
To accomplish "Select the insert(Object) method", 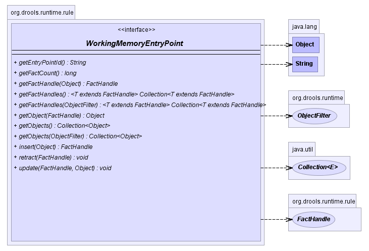I will [x=53, y=147].
